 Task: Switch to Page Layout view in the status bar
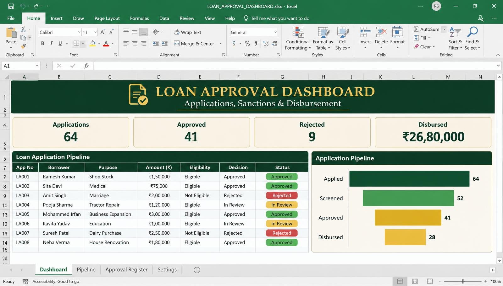click(415, 281)
